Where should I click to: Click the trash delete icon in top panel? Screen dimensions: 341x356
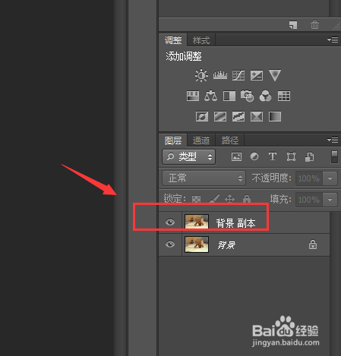tap(314, 25)
